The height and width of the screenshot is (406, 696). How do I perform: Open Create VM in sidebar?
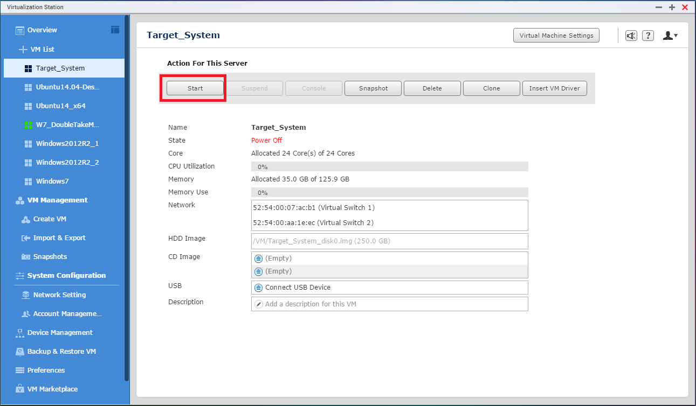[x=50, y=219]
